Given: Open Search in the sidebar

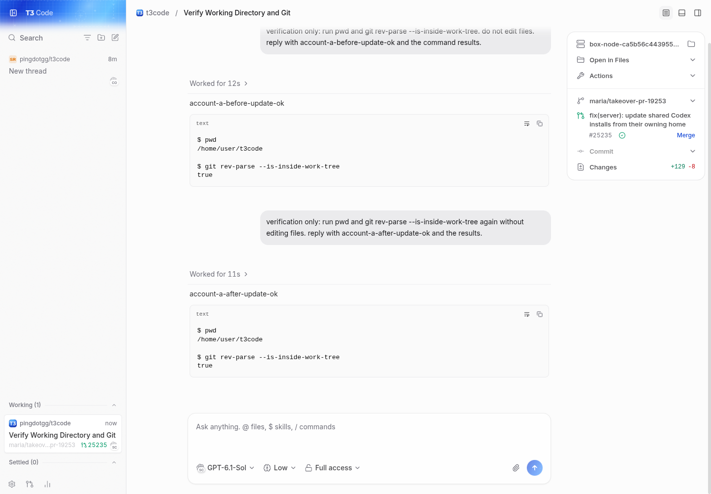Looking at the screenshot, I should click(x=31, y=38).
